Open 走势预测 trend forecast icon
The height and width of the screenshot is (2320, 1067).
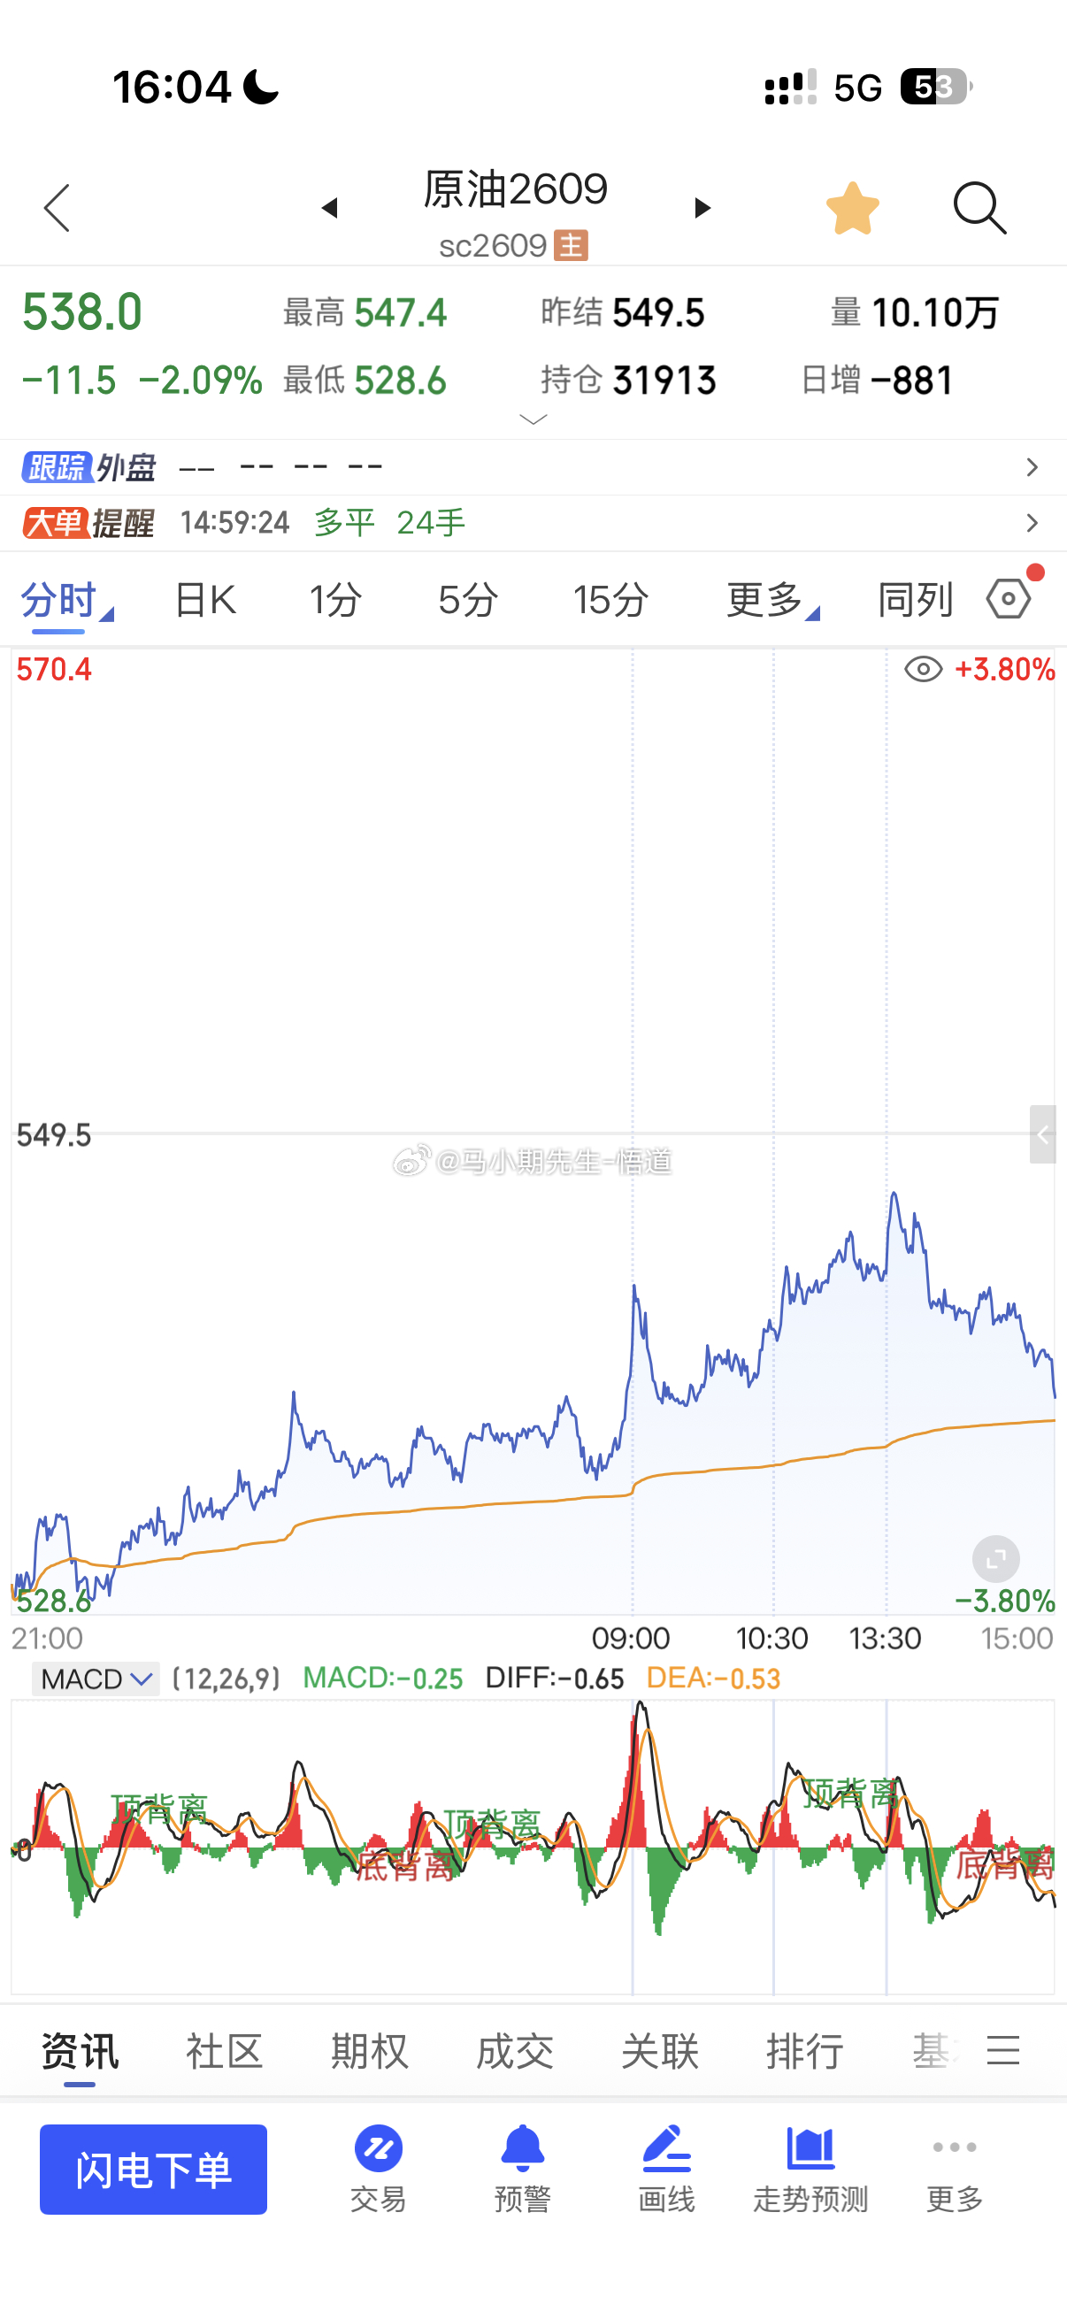[810, 2149]
